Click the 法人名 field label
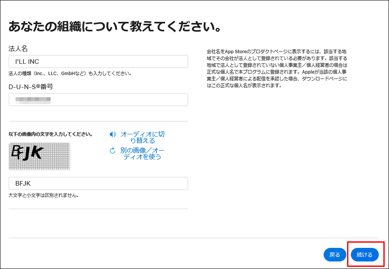The image size is (389, 269). coord(18,49)
